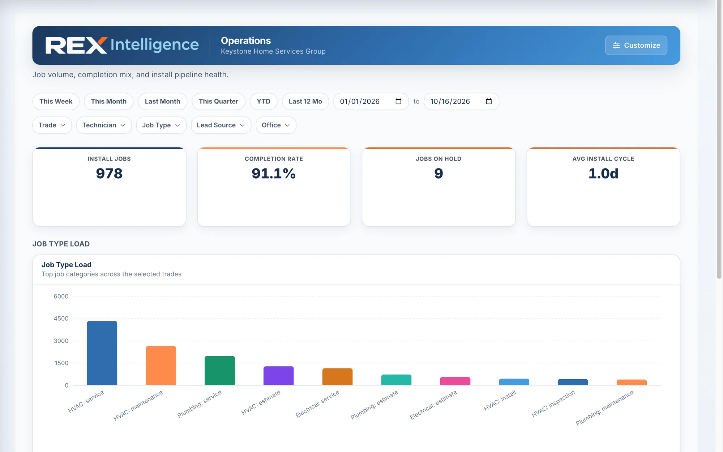Click the HVAC: service blue bar
723x452 pixels.
tap(102, 353)
